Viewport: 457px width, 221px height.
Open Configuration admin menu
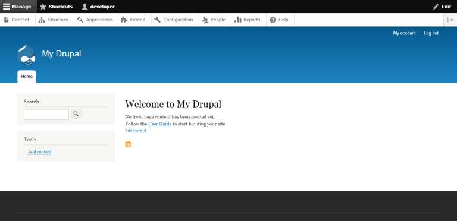pos(174,20)
